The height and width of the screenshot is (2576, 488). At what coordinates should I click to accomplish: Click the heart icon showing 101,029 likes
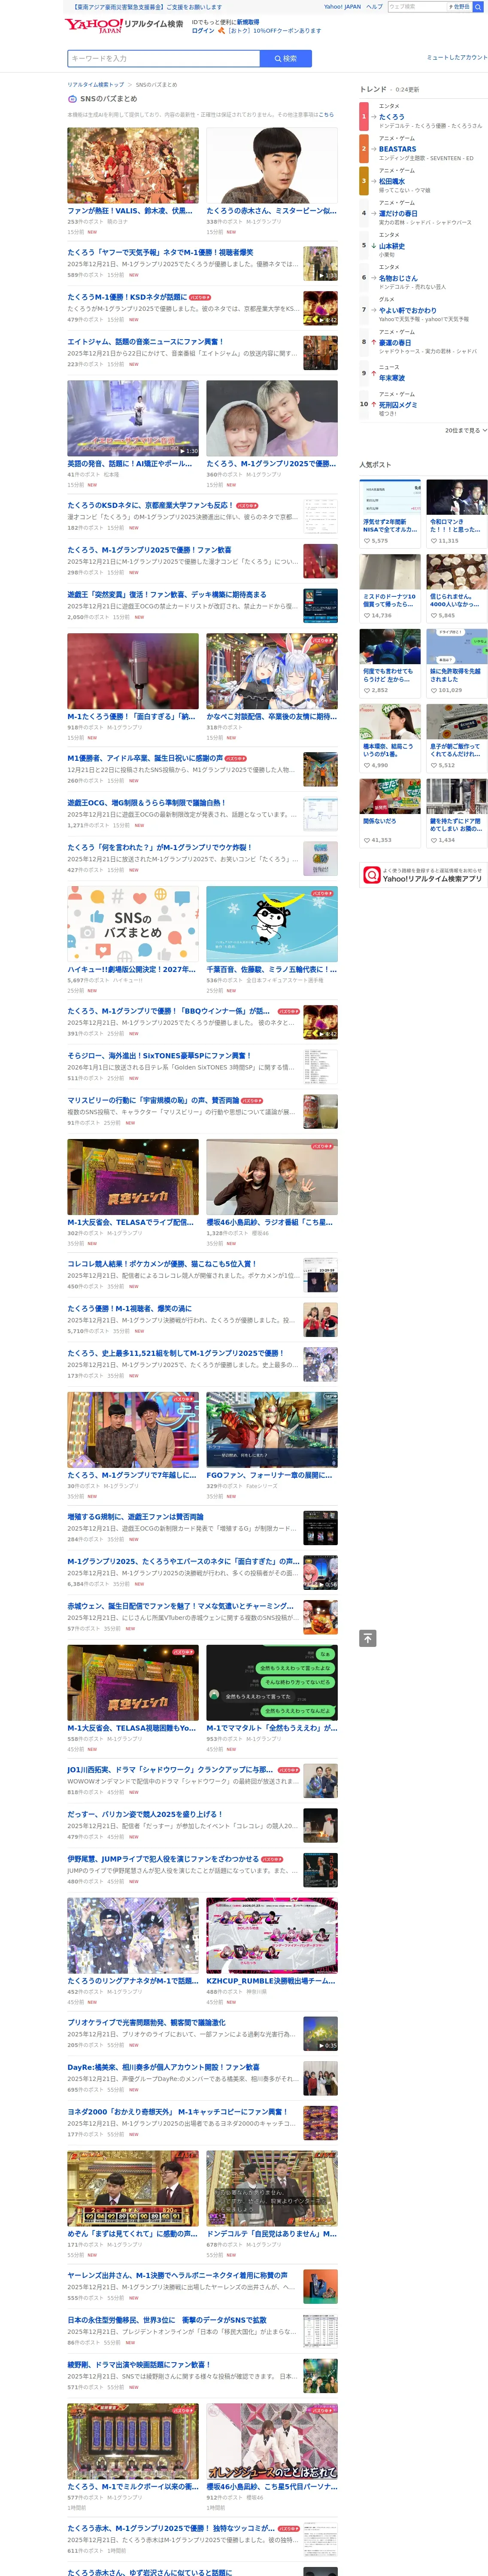[434, 690]
